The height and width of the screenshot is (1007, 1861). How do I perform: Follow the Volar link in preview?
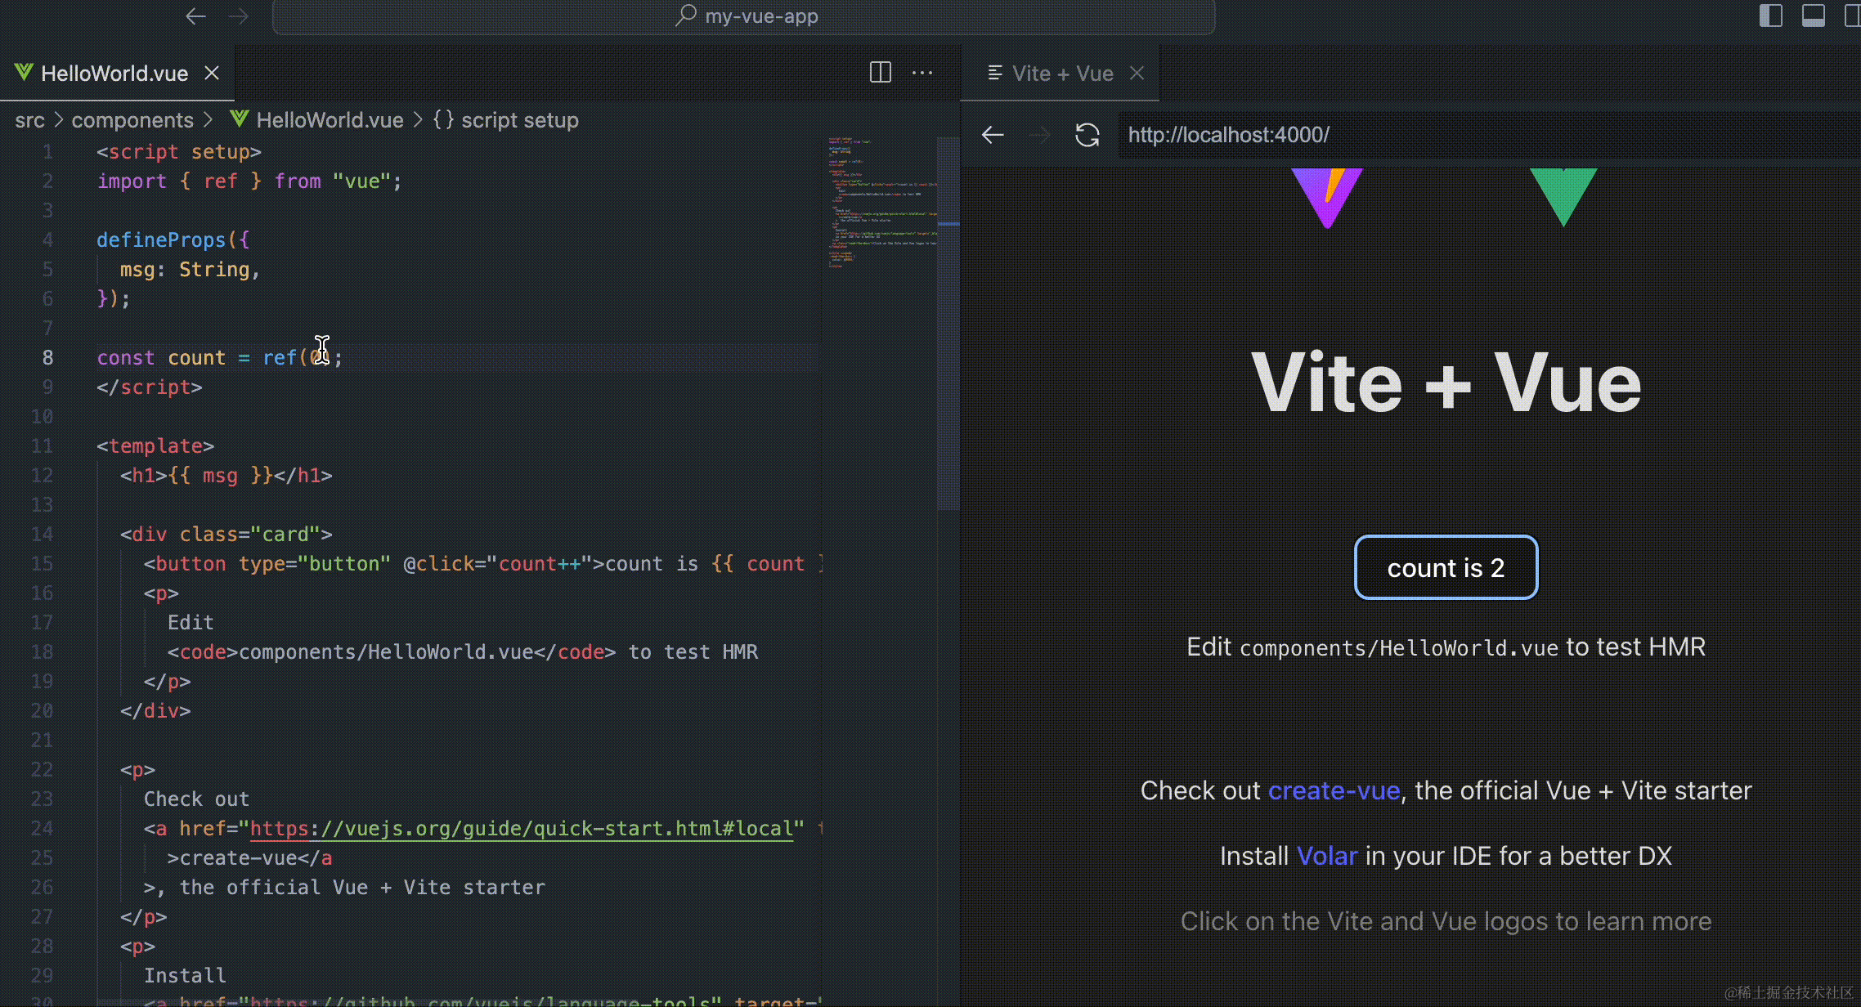pos(1327,856)
